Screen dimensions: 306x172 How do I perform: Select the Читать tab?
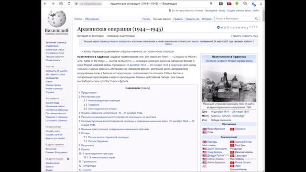146,19
